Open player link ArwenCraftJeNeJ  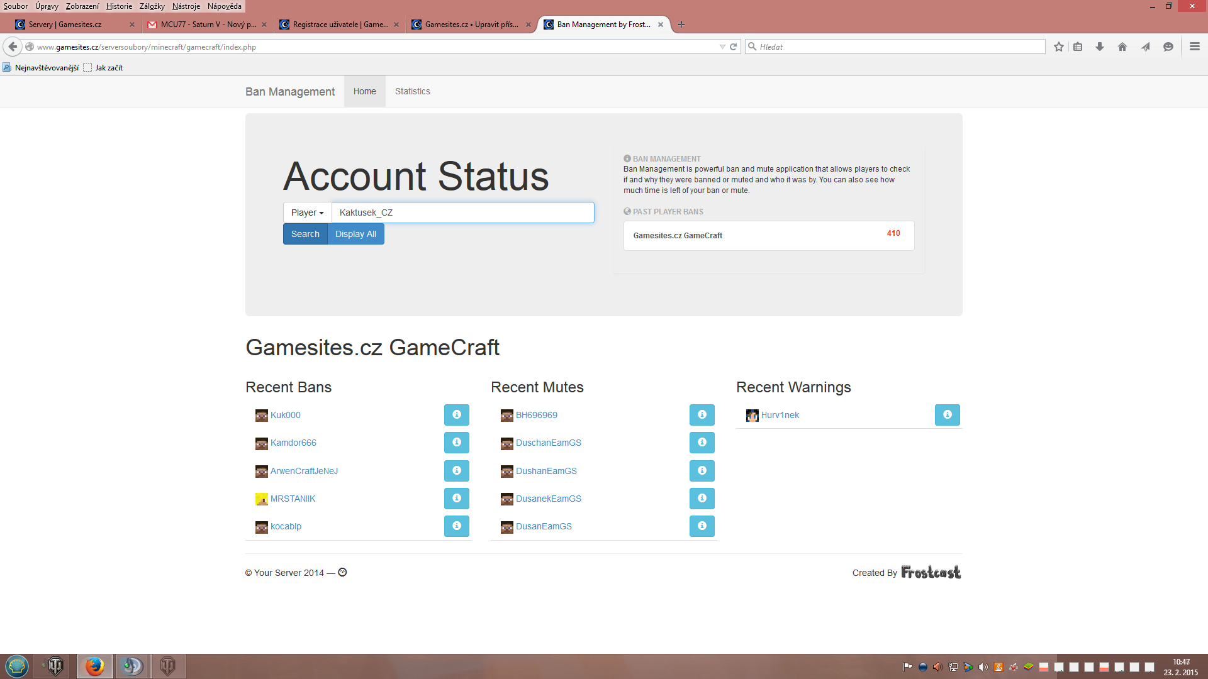(x=304, y=471)
